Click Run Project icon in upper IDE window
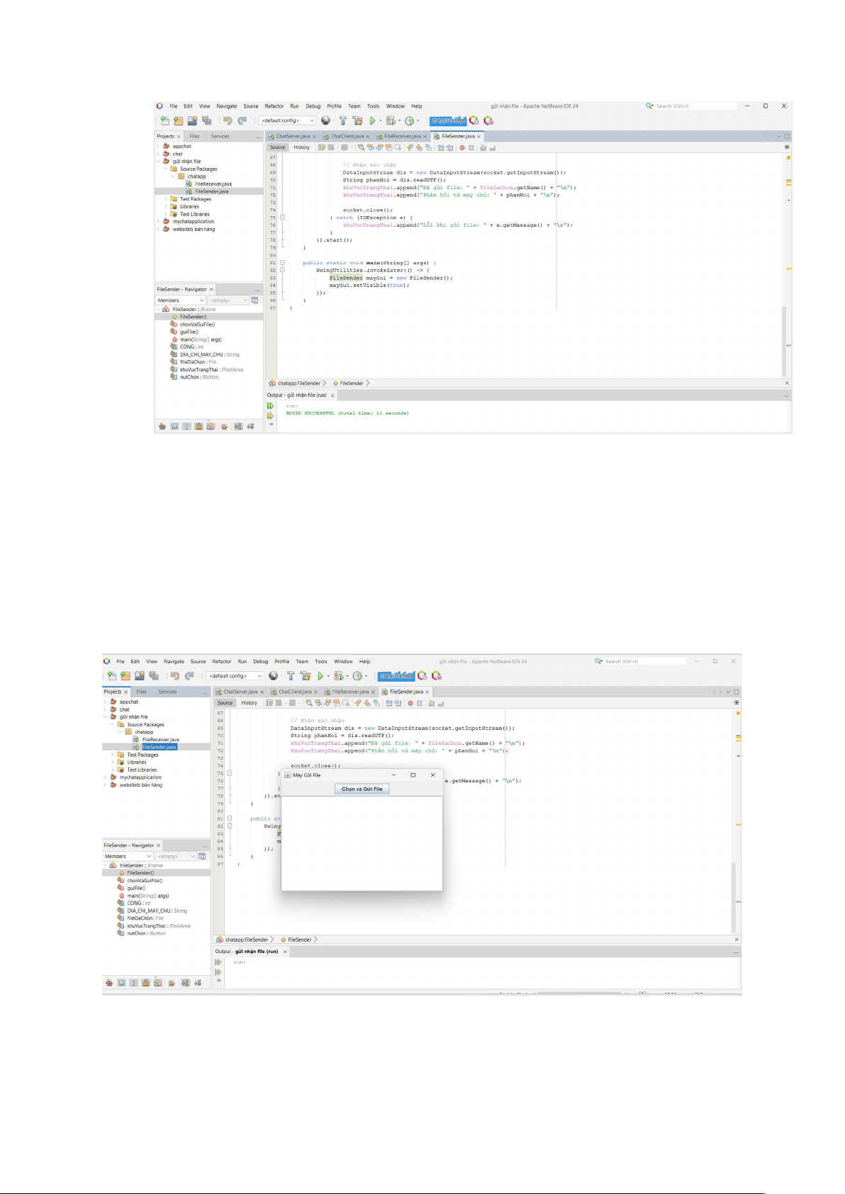The height and width of the screenshot is (1194, 845). [372, 121]
